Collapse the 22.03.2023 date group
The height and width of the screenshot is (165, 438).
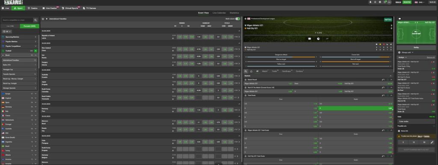pos(240,31)
